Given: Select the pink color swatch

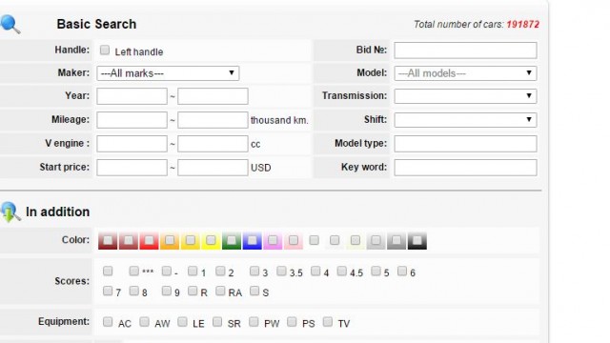Looking at the screenshot, I should point(294,240).
